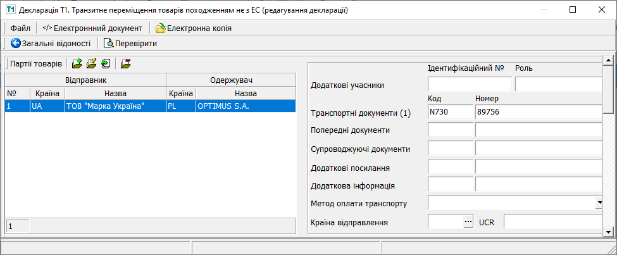617x255 pixels.
Task: Click the Роль input field
Action: [557, 85]
